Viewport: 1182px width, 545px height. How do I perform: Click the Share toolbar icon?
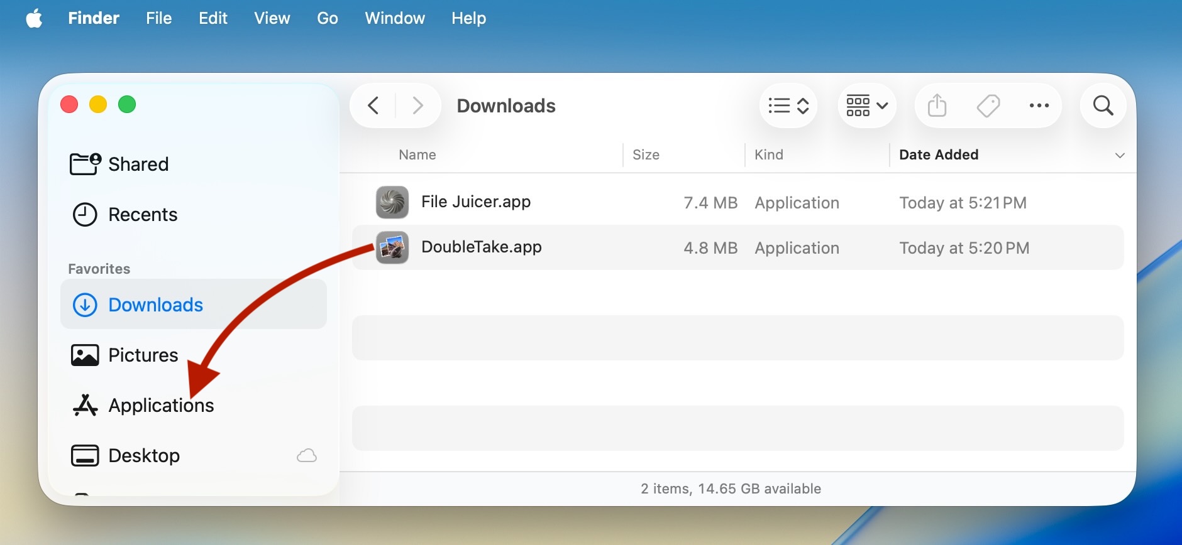coord(937,105)
